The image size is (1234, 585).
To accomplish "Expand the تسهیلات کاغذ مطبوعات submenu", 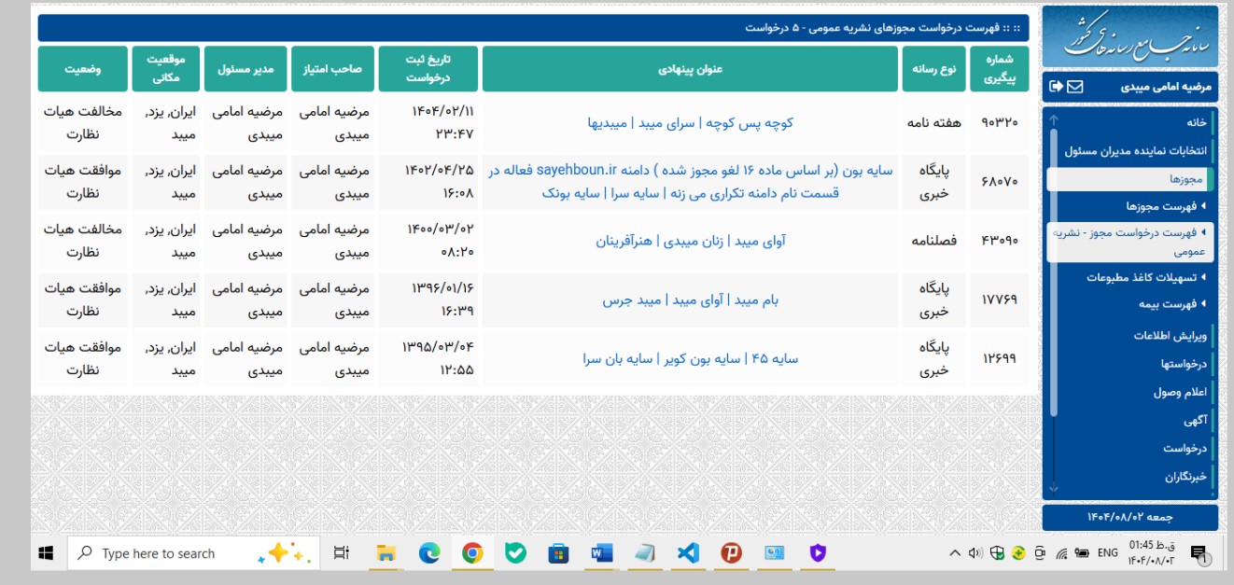I will coord(1145,277).
